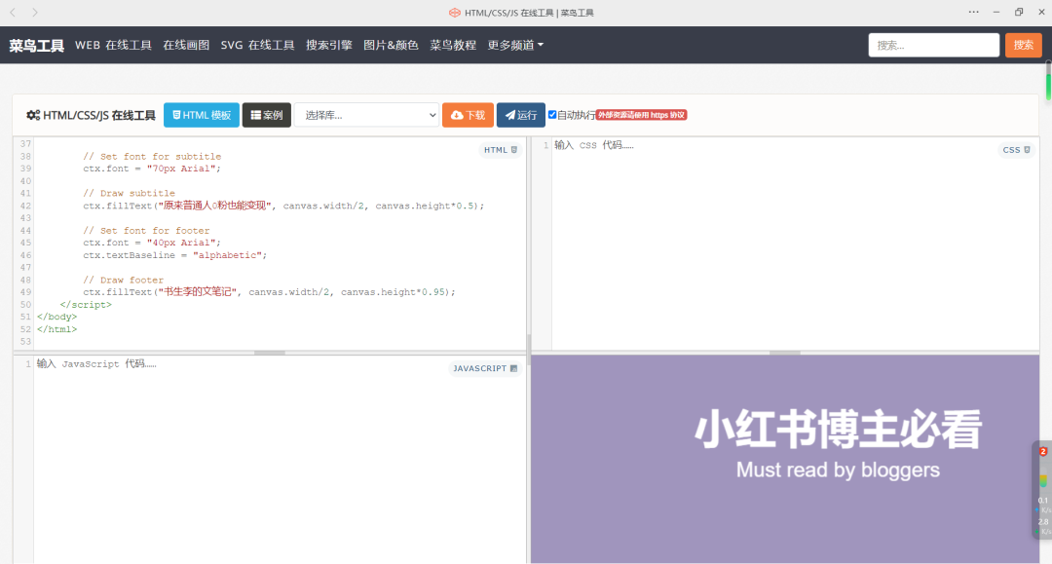Open 搜索引擎 menu item

[329, 45]
